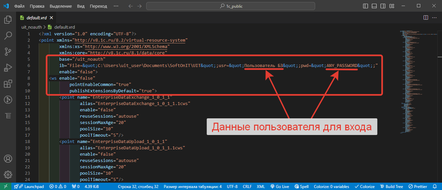Open the Manage gear icon
Viewport: 442px width, 190px height.
pos(8,175)
